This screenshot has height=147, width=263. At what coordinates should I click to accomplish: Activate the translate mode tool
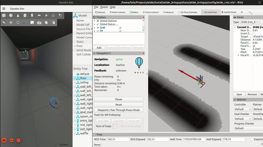11,22
